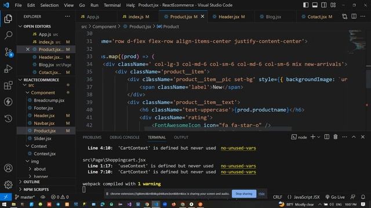Open terminal panel more actions
371x208 pixels.
point(345,137)
